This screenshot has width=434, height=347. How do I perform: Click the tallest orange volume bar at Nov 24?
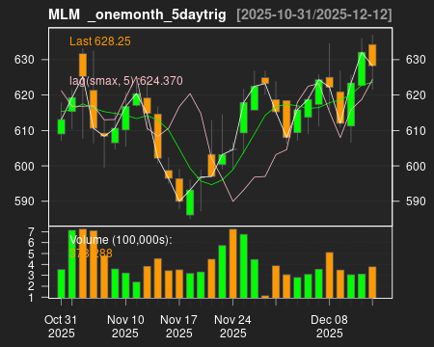[x=233, y=263]
